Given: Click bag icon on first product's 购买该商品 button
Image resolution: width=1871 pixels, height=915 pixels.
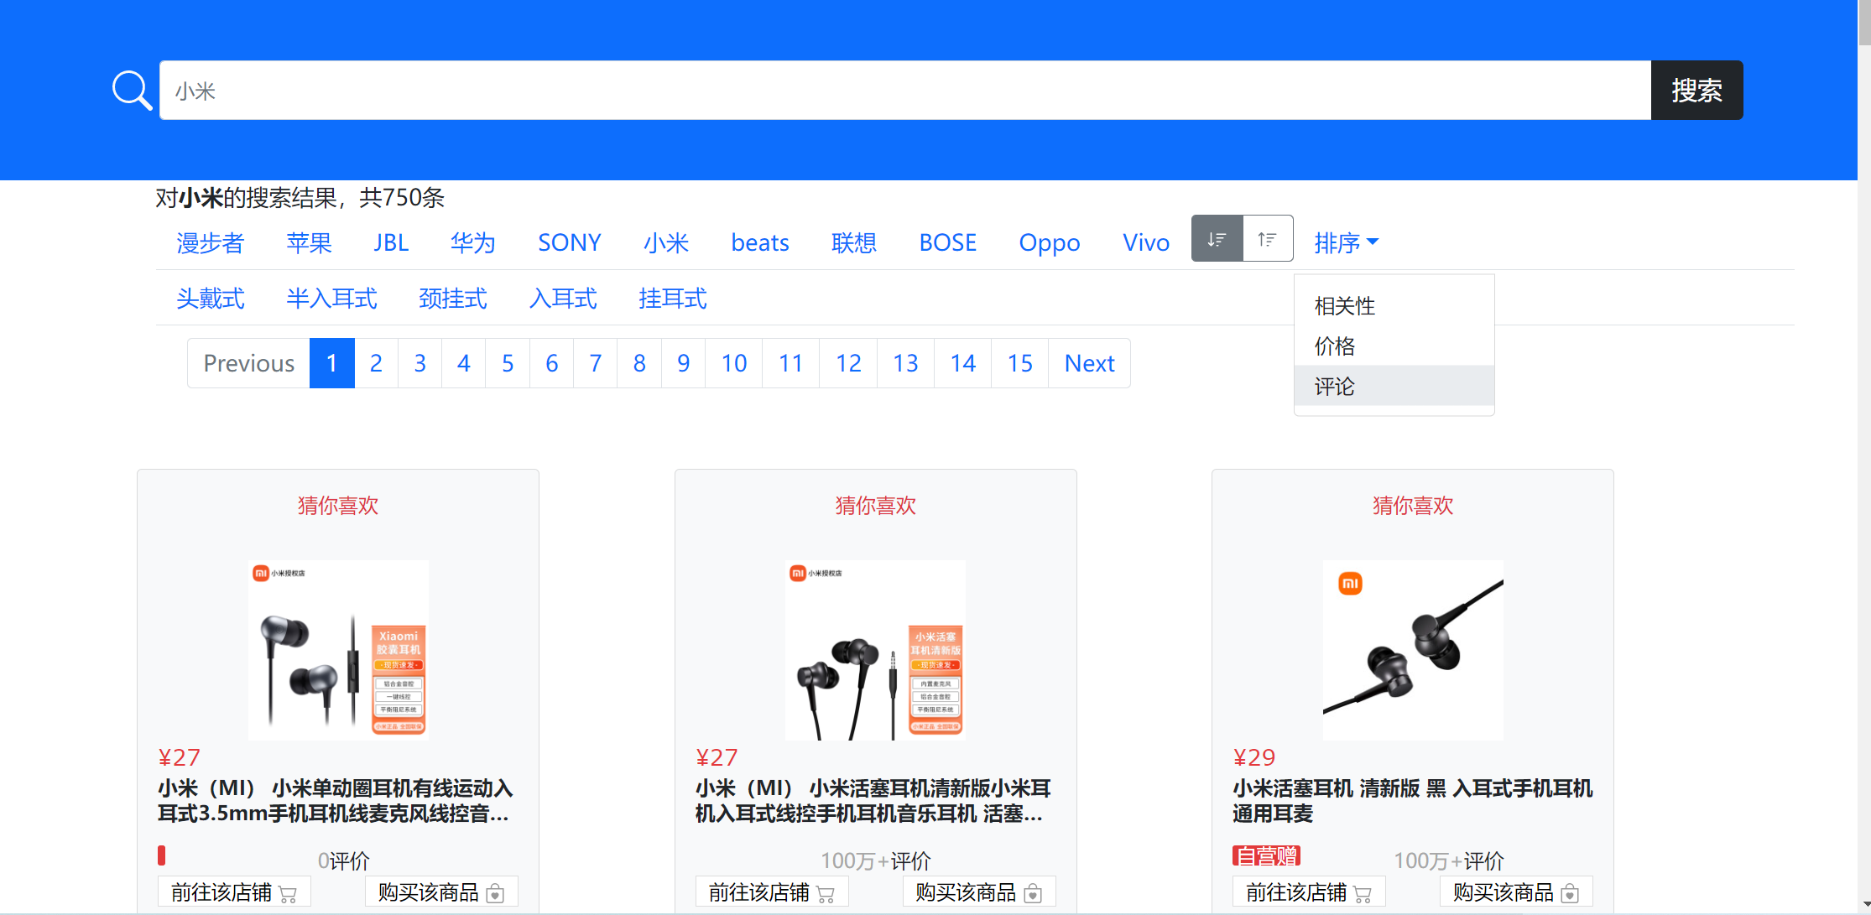Looking at the screenshot, I should (496, 892).
